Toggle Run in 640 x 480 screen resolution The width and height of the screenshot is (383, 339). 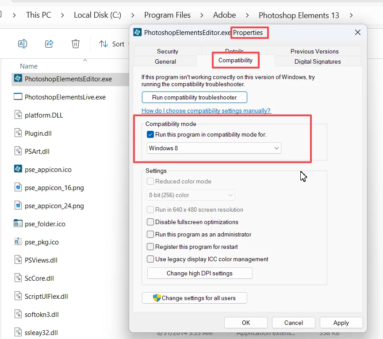click(150, 209)
